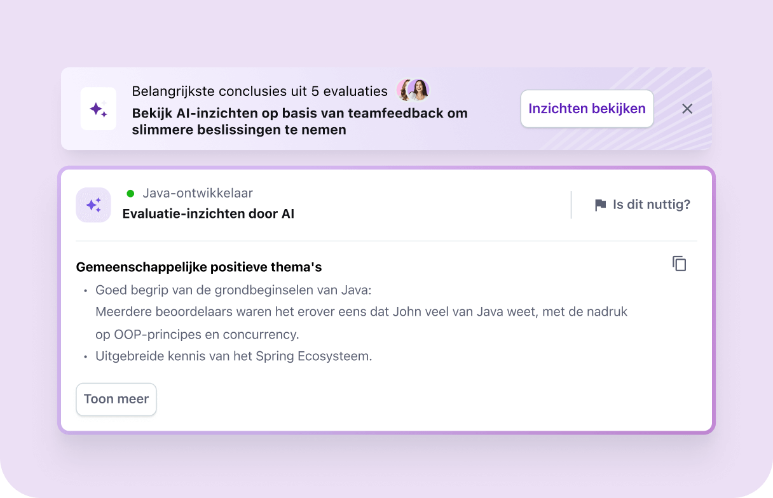Click the Belangrijkste conclusies uit 5 evaluaties text
Viewport: 773px width, 498px height.
click(259, 91)
